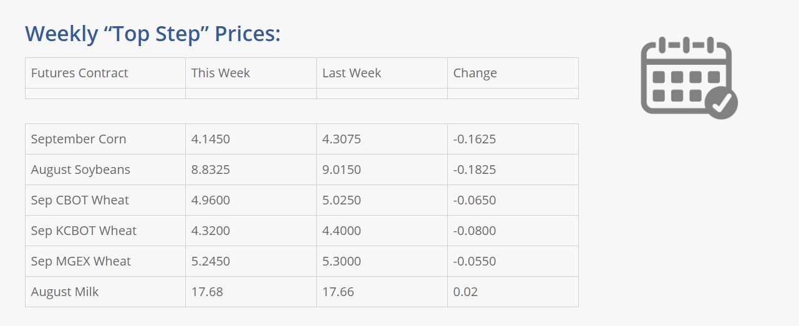Click the -0.0550 MGEX wheat change

click(475, 261)
